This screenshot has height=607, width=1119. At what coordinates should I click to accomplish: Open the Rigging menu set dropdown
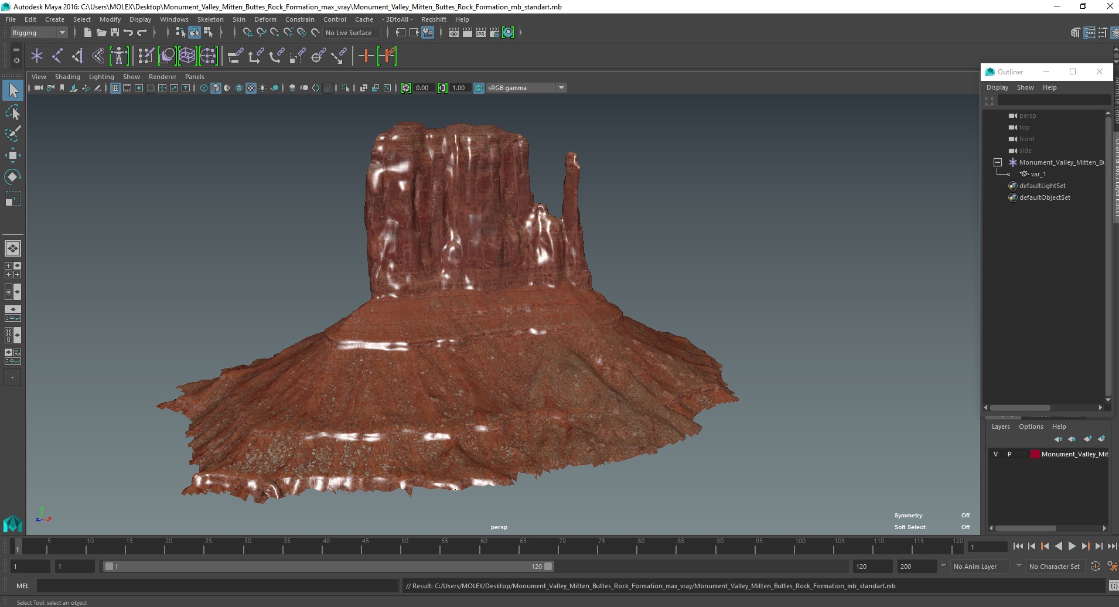39,33
